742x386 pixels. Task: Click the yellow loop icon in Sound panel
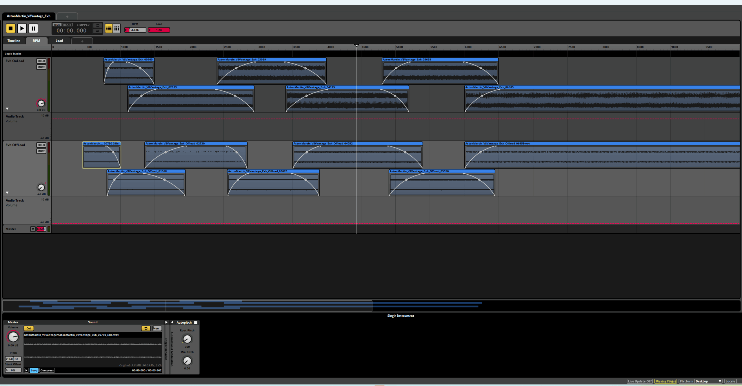click(146, 328)
